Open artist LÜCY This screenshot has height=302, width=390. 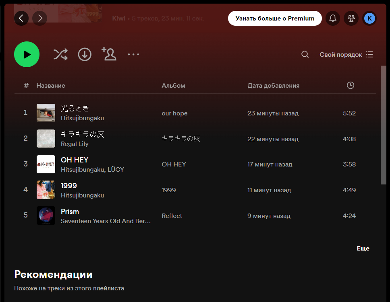116,170
